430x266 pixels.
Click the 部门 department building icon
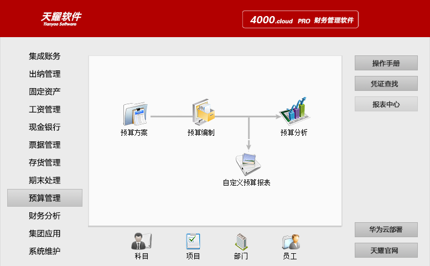point(241,242)
